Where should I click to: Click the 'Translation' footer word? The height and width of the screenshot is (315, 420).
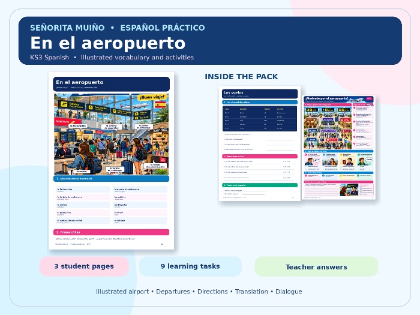251,292
